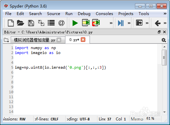170x125 pixels.
Task: Open the Projects menu
Action: 126,14
